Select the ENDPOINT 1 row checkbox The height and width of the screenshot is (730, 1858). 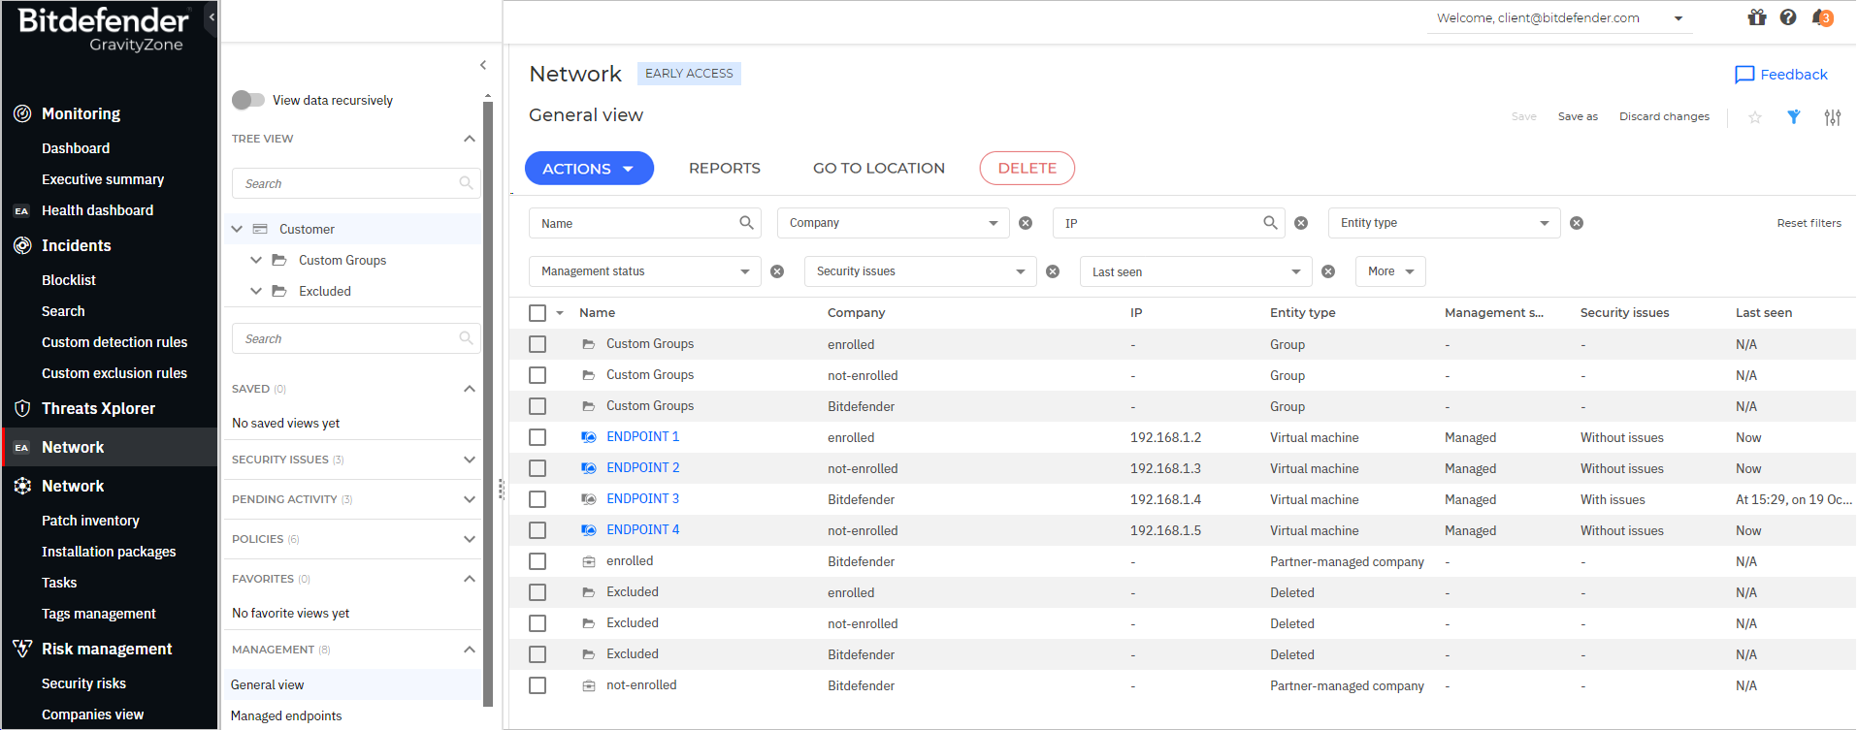point(538,437)
